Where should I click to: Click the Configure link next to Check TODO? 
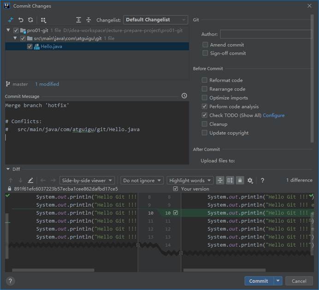point(273,115)
